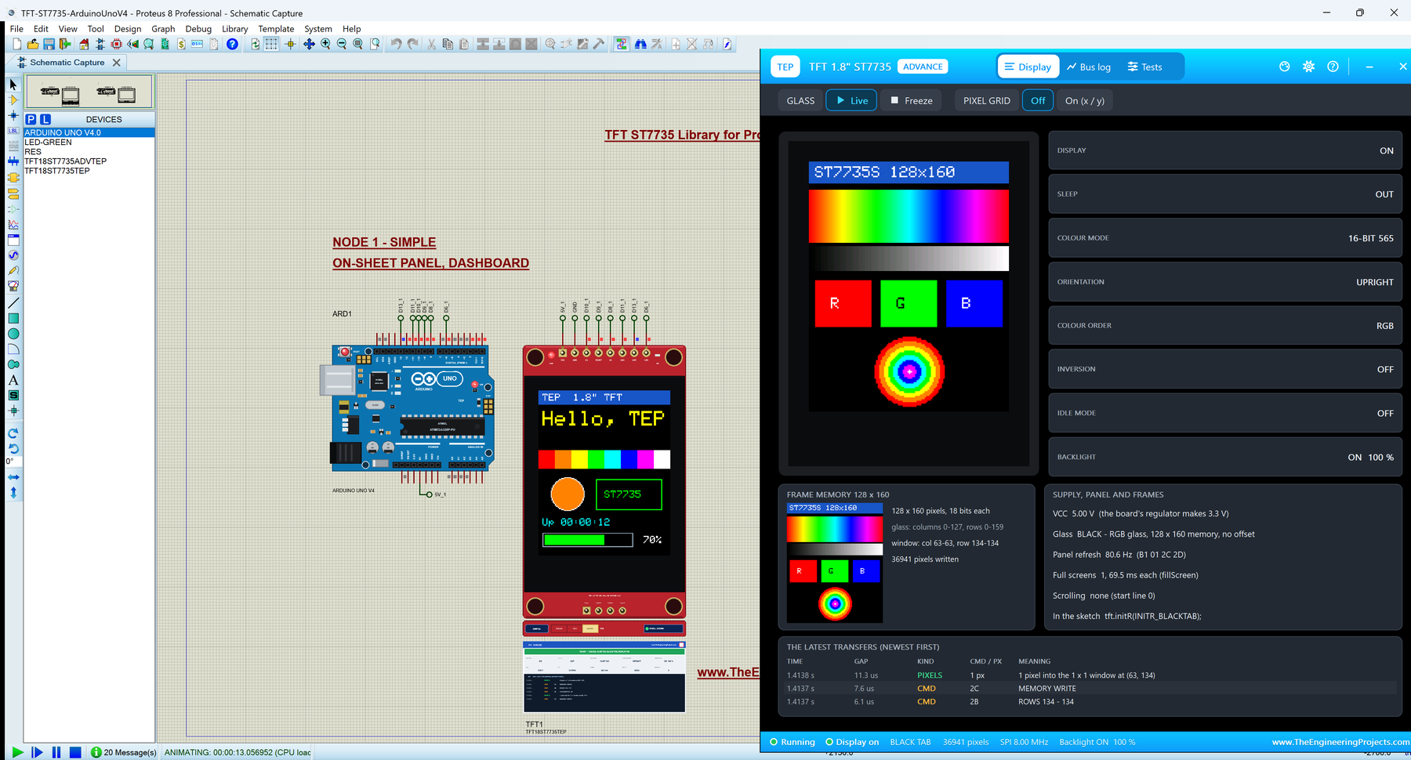Select the Selection Mode arrow tool

13,85
